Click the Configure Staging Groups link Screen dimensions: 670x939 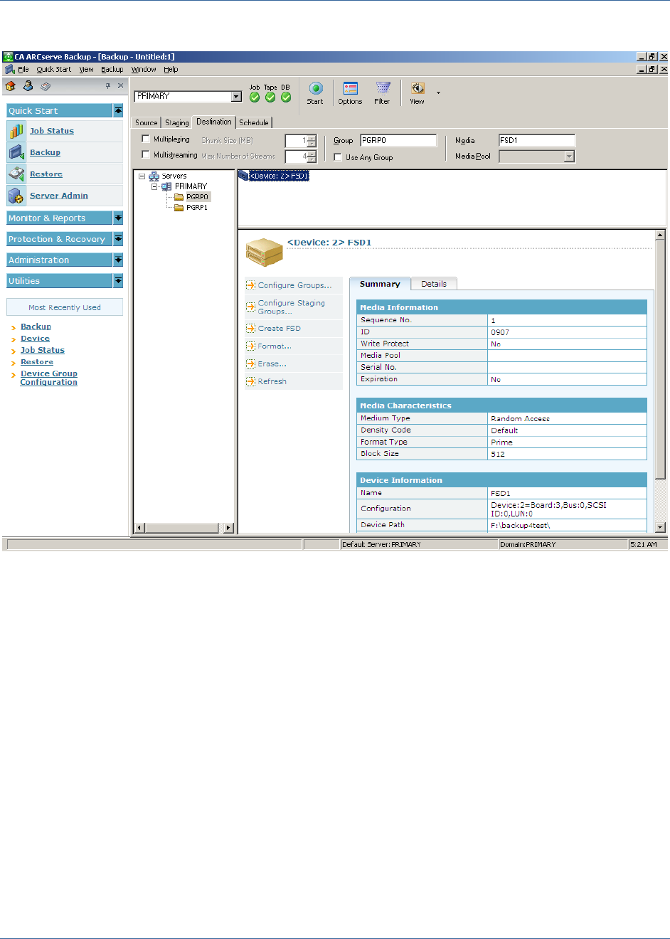292,307
